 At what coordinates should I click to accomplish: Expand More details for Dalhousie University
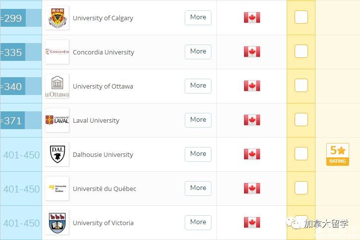[x=198, y=154]
